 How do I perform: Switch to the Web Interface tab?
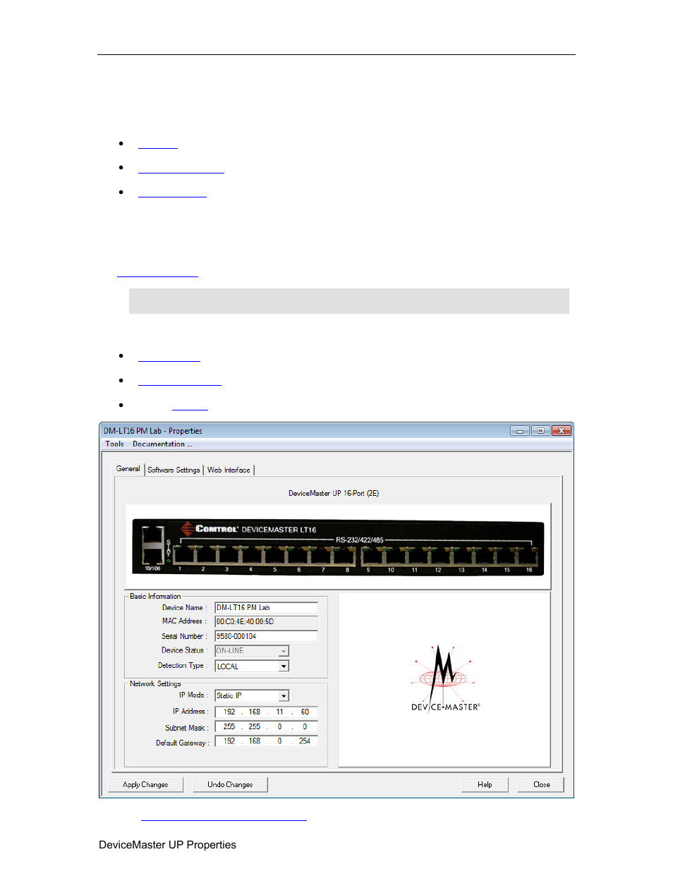229,470
